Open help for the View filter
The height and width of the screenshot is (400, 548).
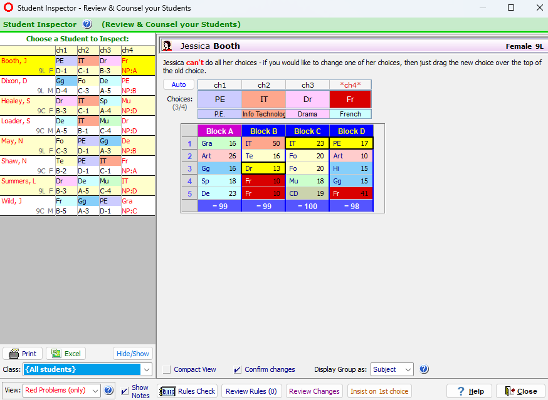click(x=108, y=390)
